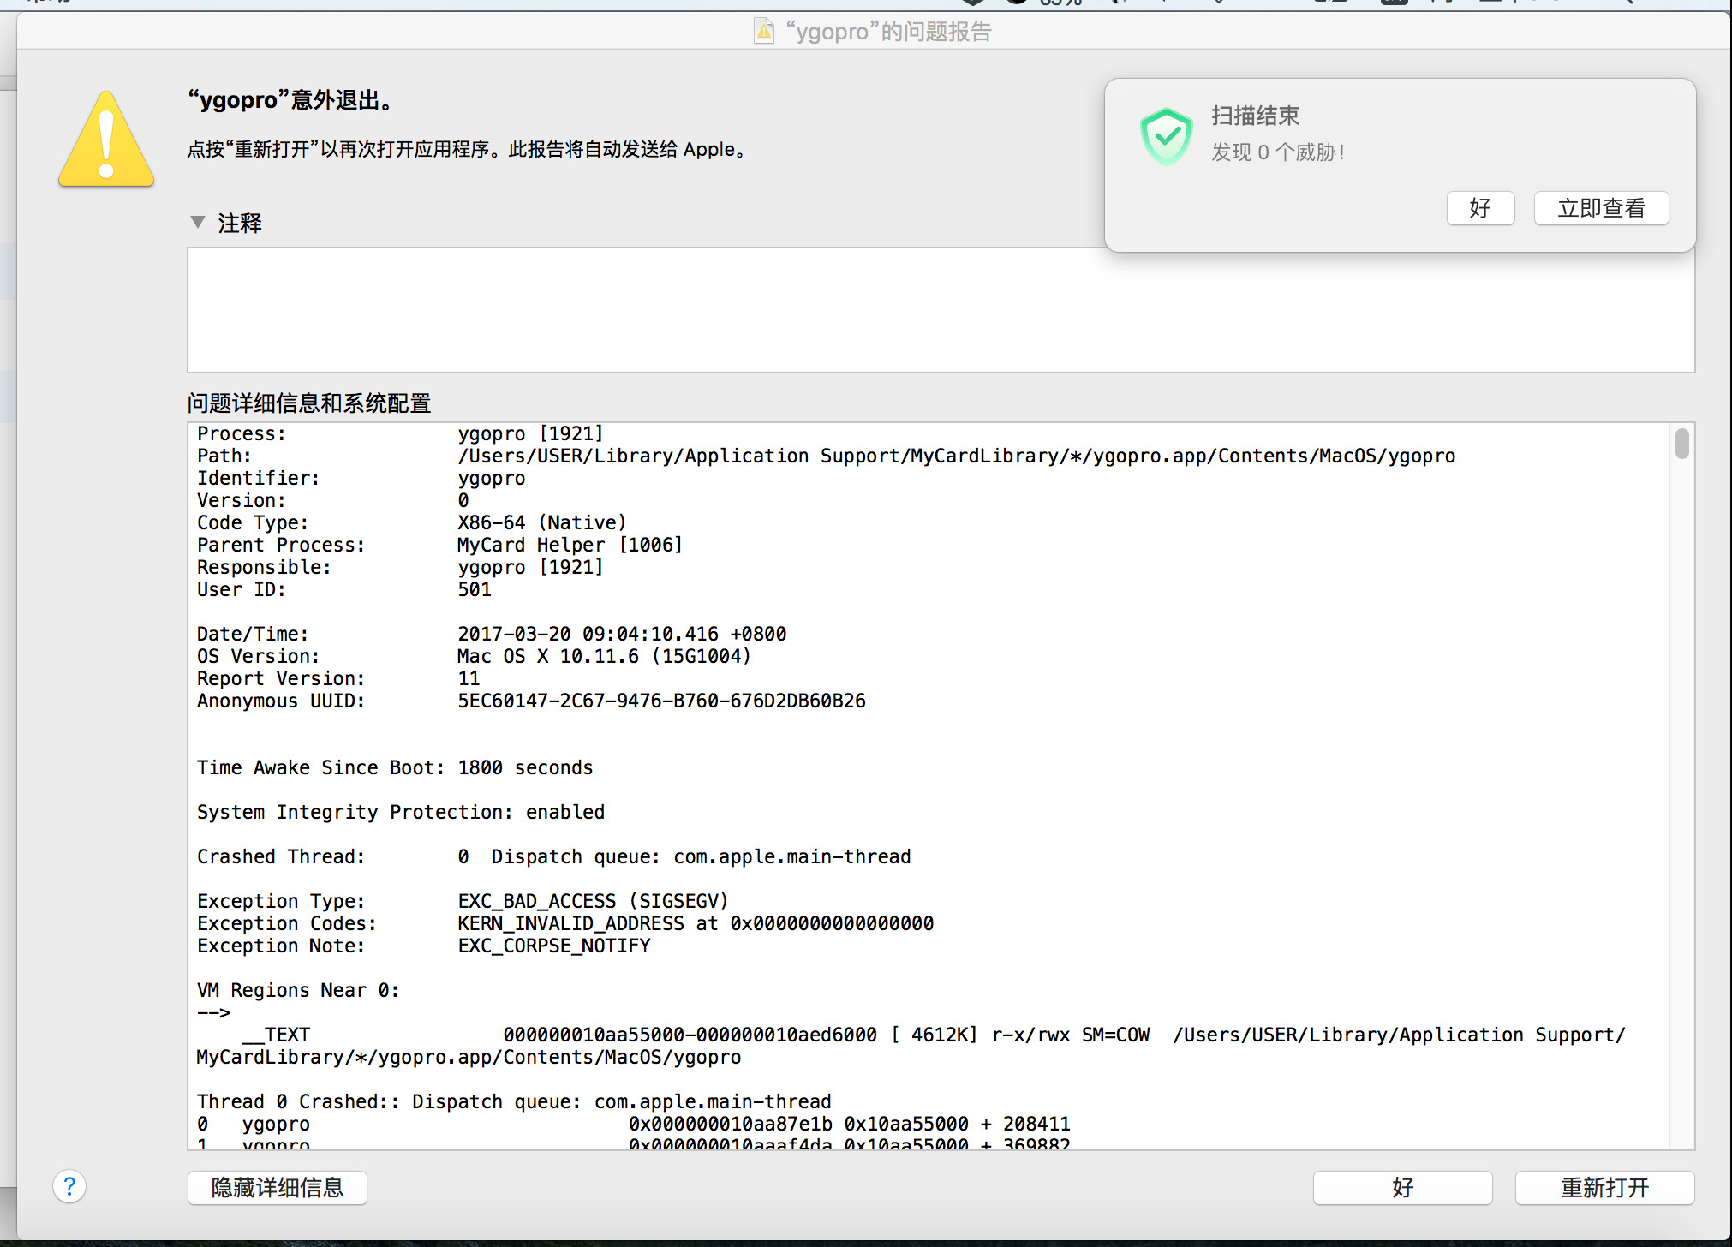Click "System Integrity Protection: enabled" line
1732x1247 pixels.
point(401,813)
